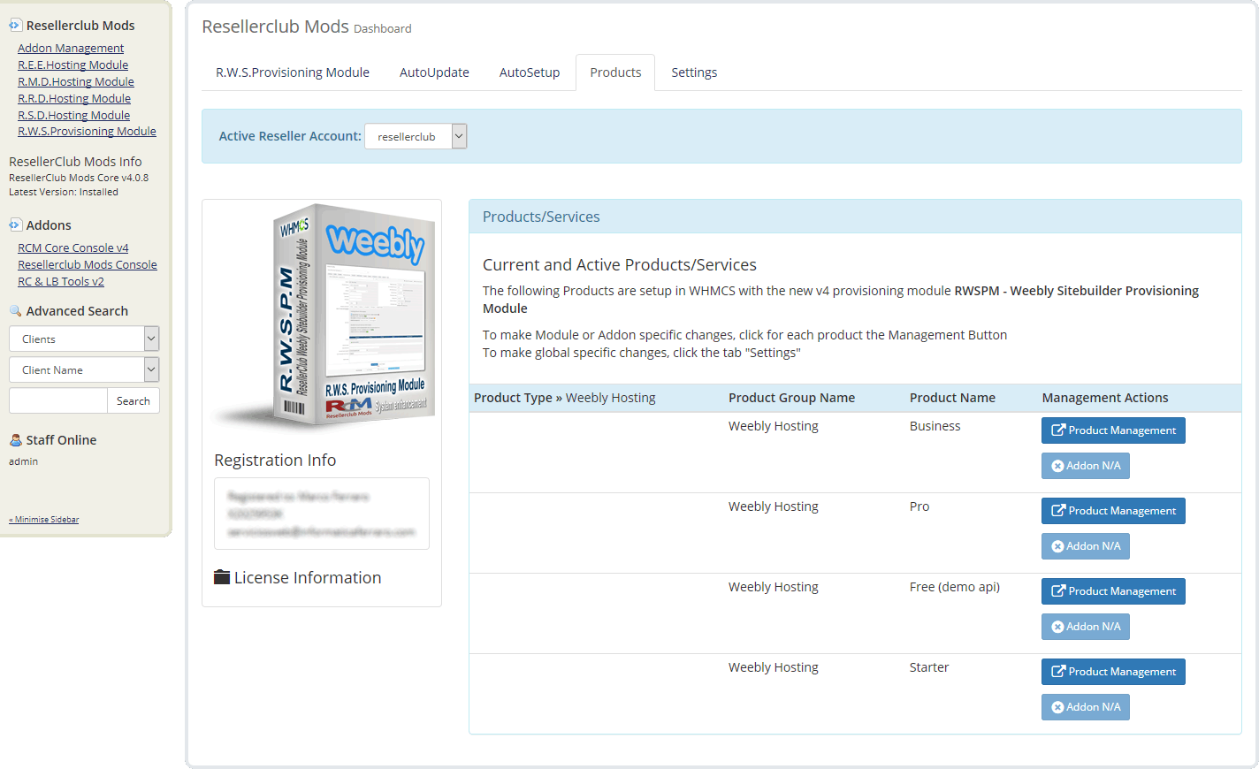Open the RC & LB Tools v2 link
The image size is (1259, 769).
pos(61,281)
